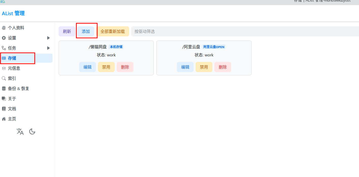Click the 本机存储 driver tag
This screenshot has height=177, width=359.
[x=116, y=47]
